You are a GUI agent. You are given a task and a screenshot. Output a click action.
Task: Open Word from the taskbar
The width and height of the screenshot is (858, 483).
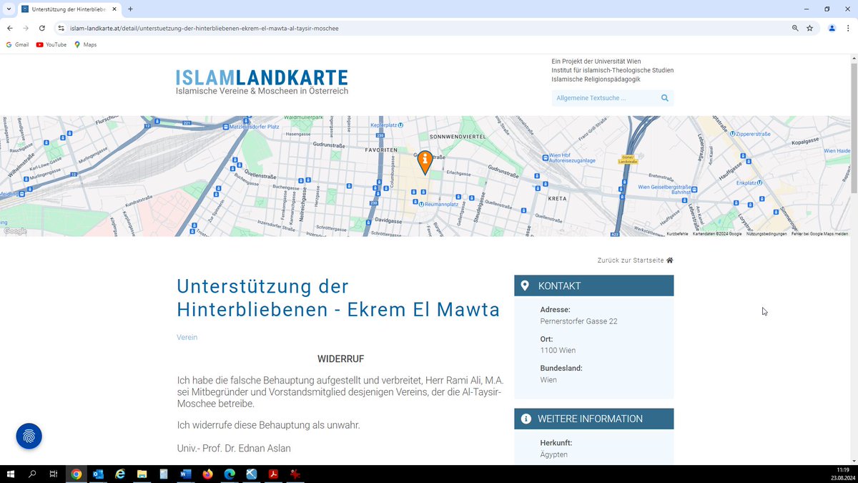tap(186, 474)
